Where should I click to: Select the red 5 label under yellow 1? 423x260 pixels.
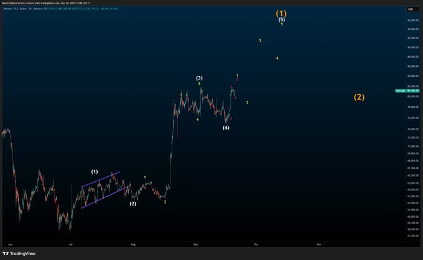pos(237,79)
